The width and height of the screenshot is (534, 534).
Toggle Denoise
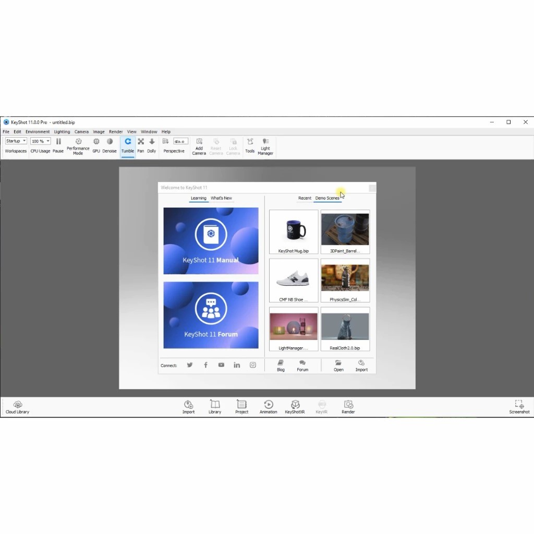pyautogui.click(x=110, y=145)
